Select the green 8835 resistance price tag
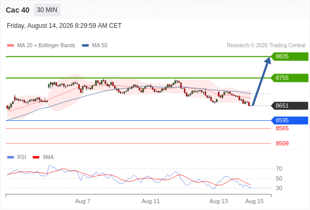 pyautogui.click(x=290, y=57)
